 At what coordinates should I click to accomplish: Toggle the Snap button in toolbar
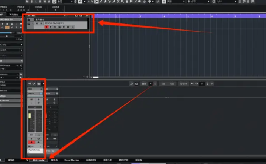point(164,2)
